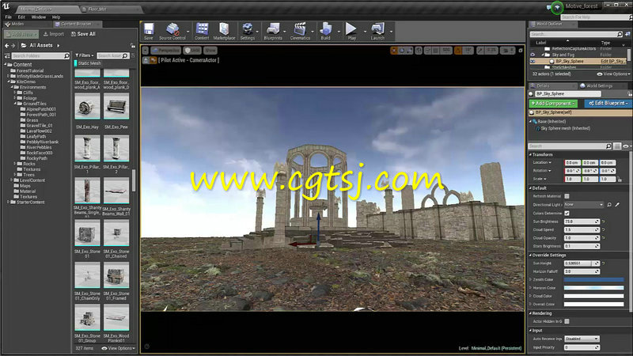Open the Marketplace toolbar icon
This screenshot has height=356, width=633.
224,31
